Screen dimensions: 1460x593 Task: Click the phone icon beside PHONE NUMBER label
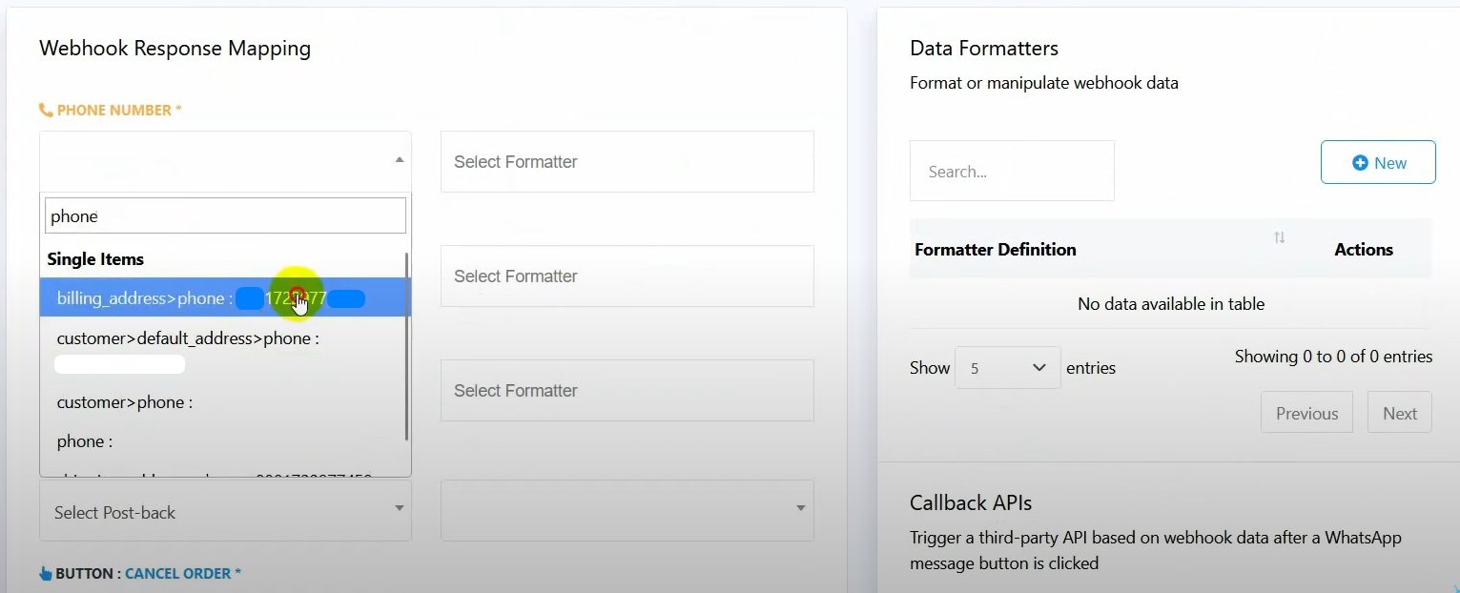(45, 111)
